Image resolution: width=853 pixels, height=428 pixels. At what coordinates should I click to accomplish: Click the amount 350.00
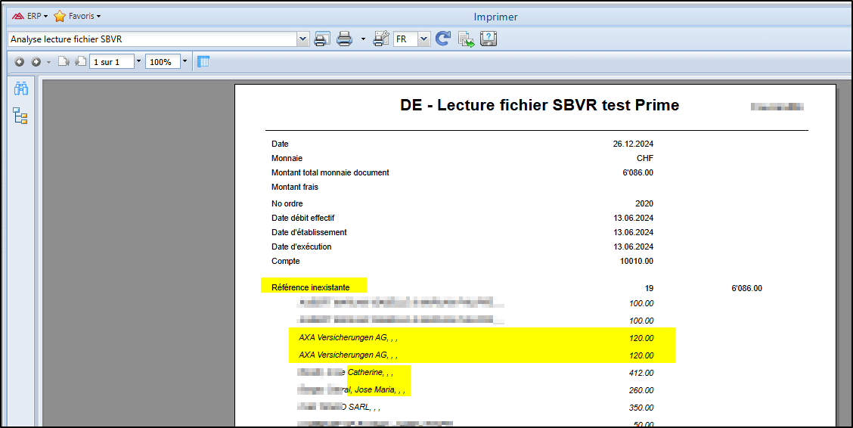coord(641,408)
